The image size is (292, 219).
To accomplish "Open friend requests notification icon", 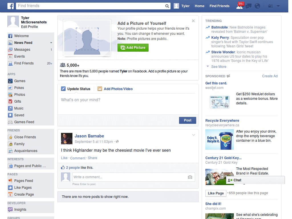I will tap(240, 6).
